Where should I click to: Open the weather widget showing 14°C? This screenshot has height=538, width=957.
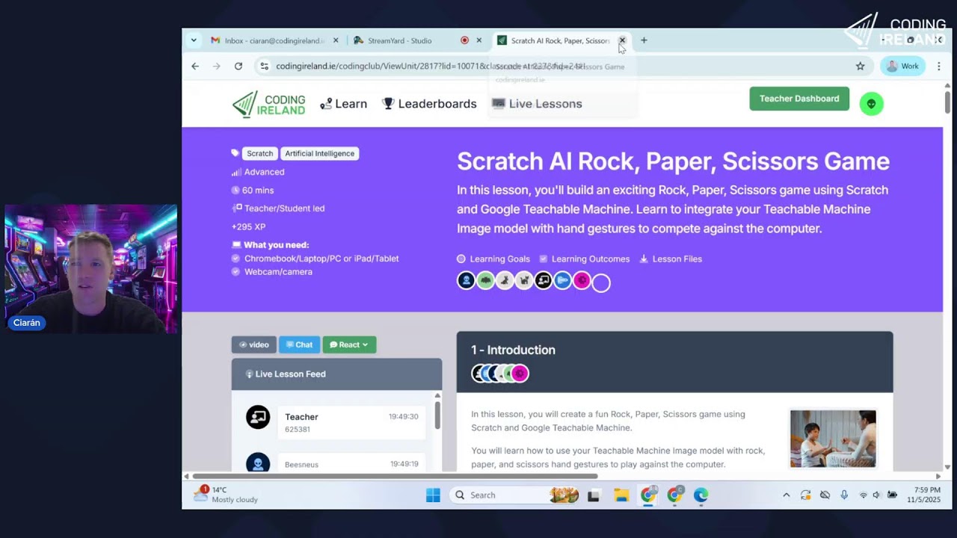(226, 495)
